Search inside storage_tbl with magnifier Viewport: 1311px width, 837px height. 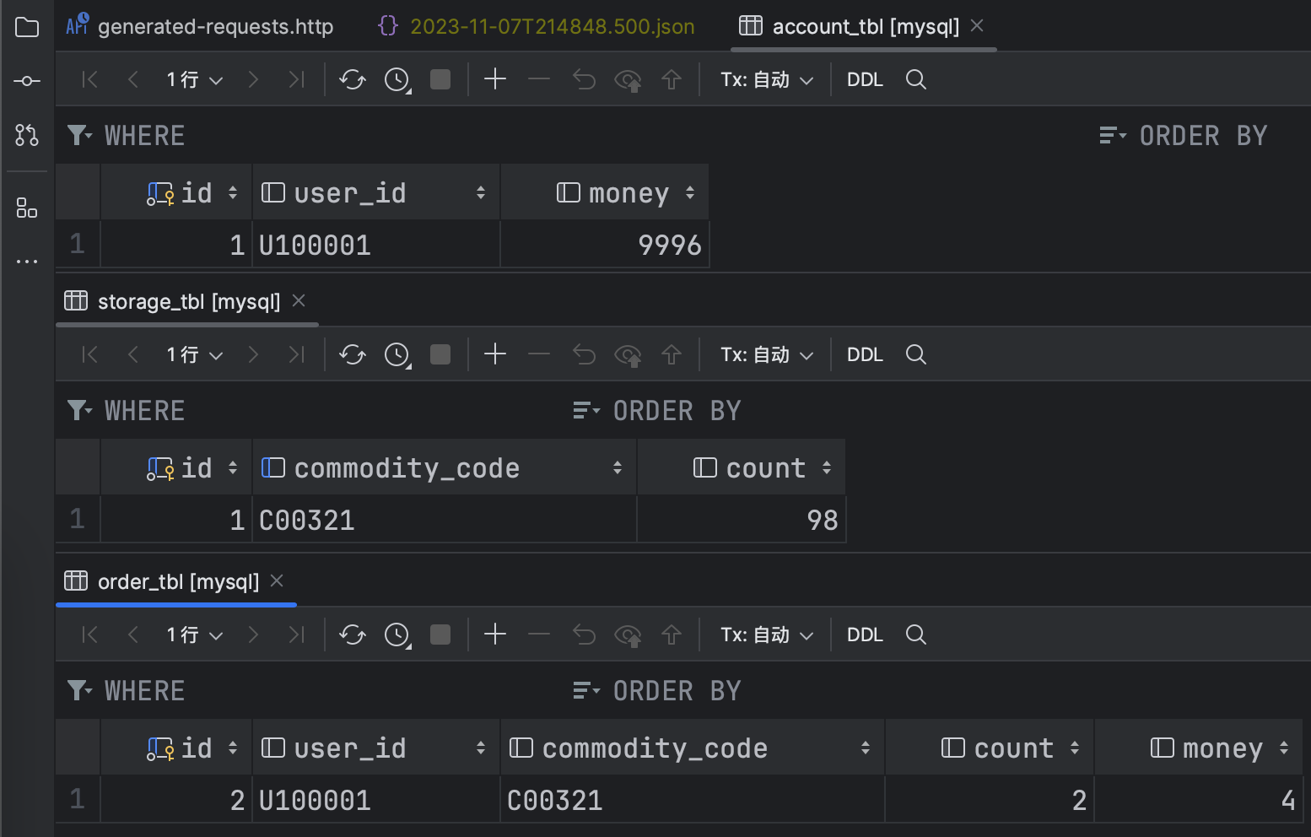916,354
